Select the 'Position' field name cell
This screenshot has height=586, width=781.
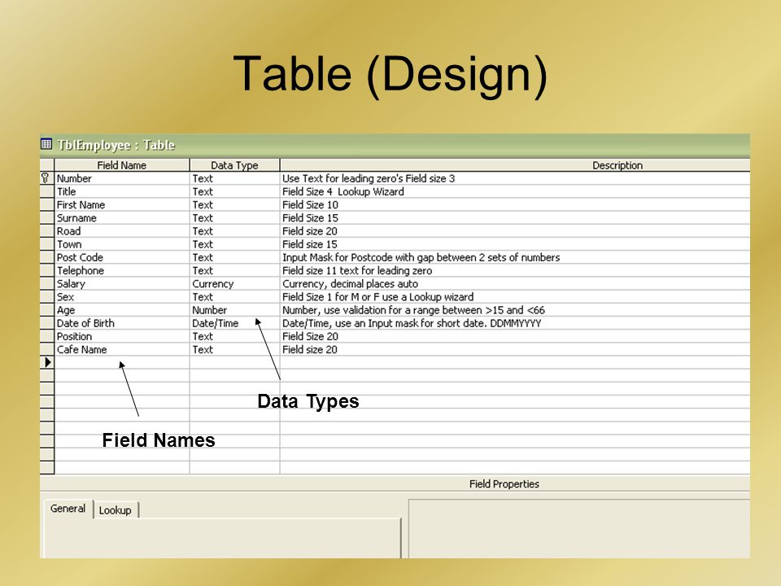pyautogui.click(x=122, y=336)
